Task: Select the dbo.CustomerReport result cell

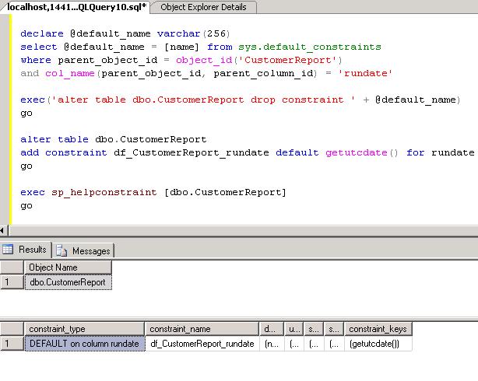Action: [69, 282]
